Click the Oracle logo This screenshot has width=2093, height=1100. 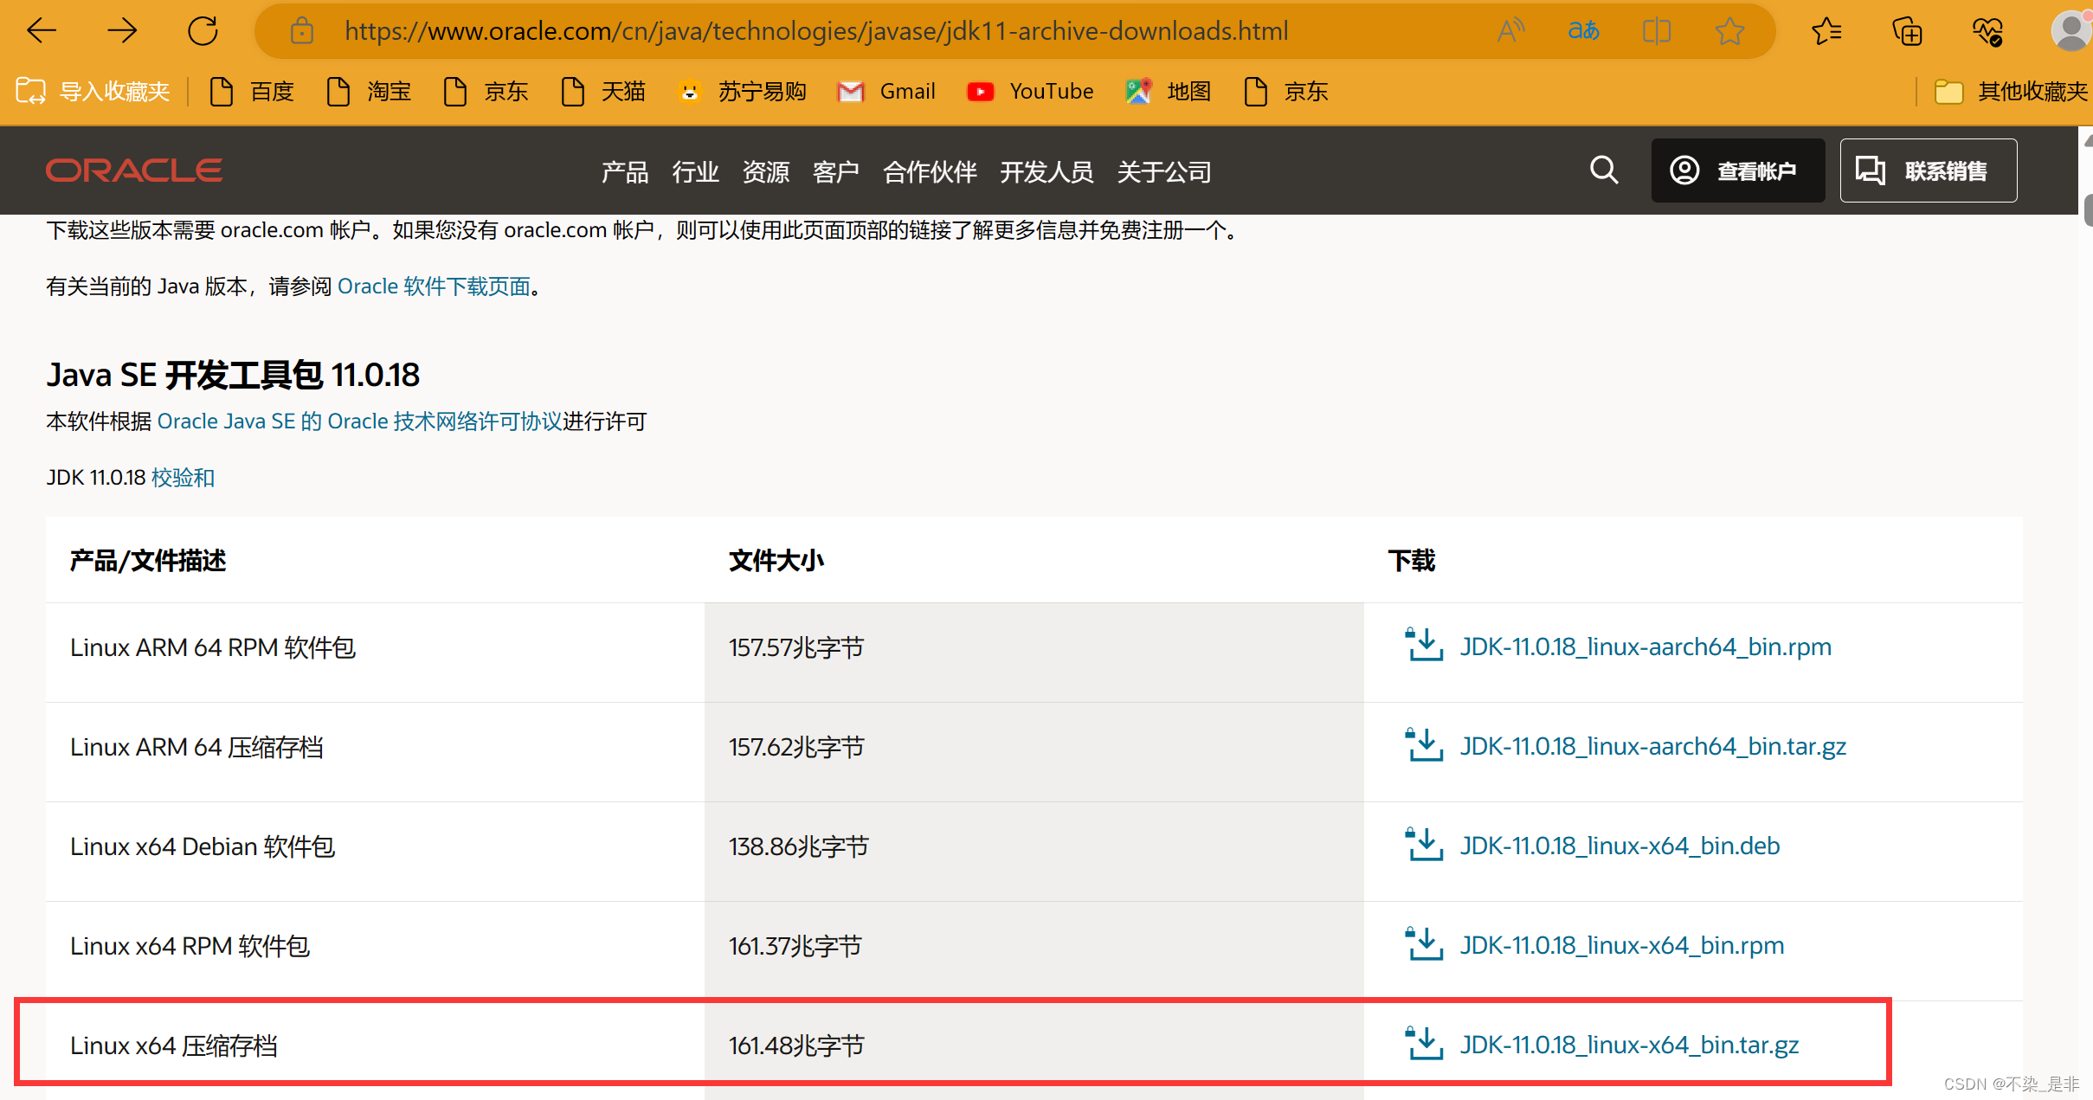(134, 170)
